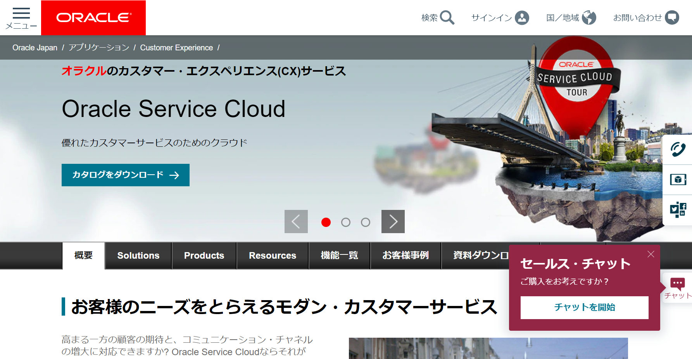Click the red Oracle logo

click(x=93, y=18)
